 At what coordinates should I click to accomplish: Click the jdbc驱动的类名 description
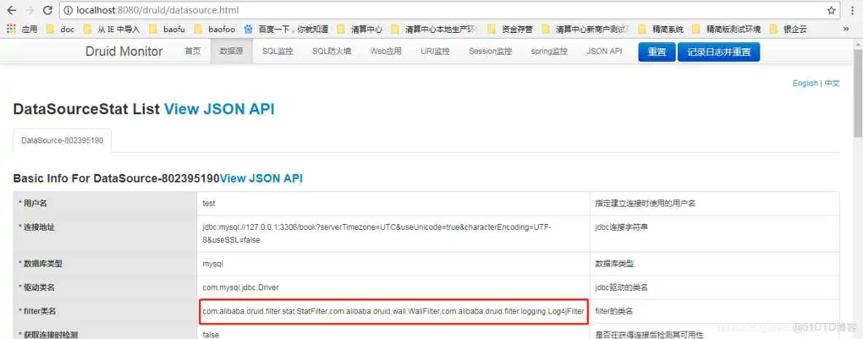(x=622, y=287)
